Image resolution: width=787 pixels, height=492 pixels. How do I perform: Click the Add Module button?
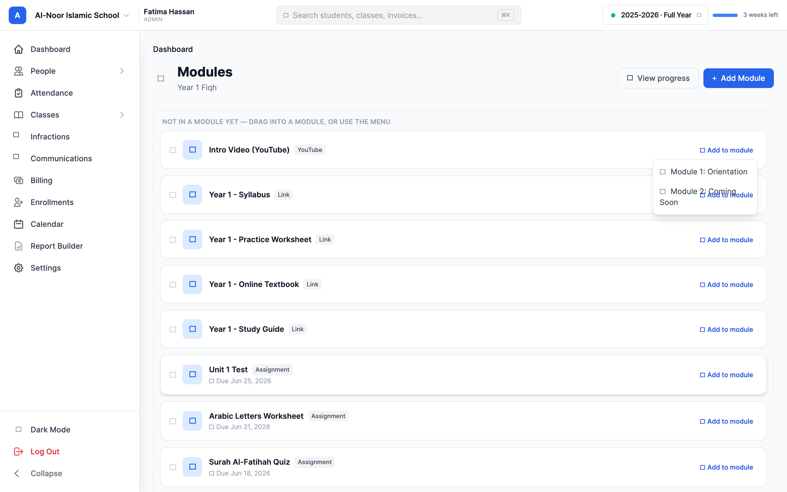(738, 78)
